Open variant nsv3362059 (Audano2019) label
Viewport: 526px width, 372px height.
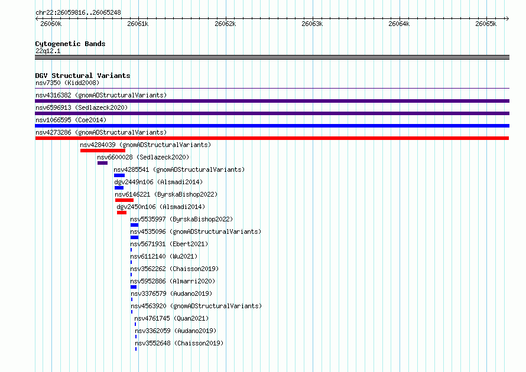[176, 331]
